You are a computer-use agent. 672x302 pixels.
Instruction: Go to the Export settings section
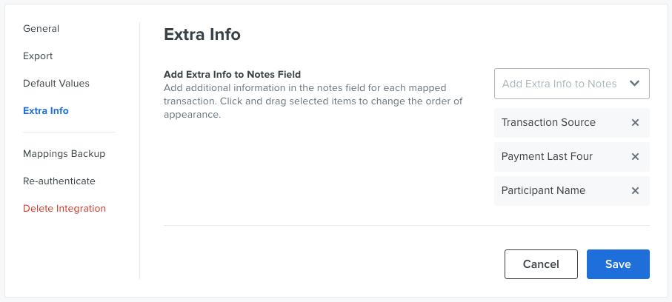click(x=38, y=56)
